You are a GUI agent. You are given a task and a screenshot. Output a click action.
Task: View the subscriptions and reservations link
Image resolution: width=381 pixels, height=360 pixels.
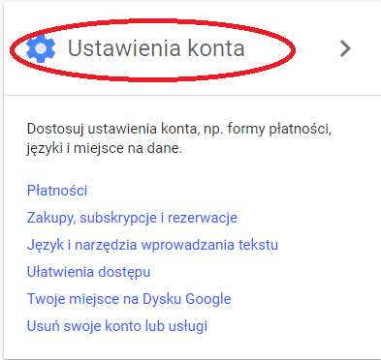click(132, 218)
